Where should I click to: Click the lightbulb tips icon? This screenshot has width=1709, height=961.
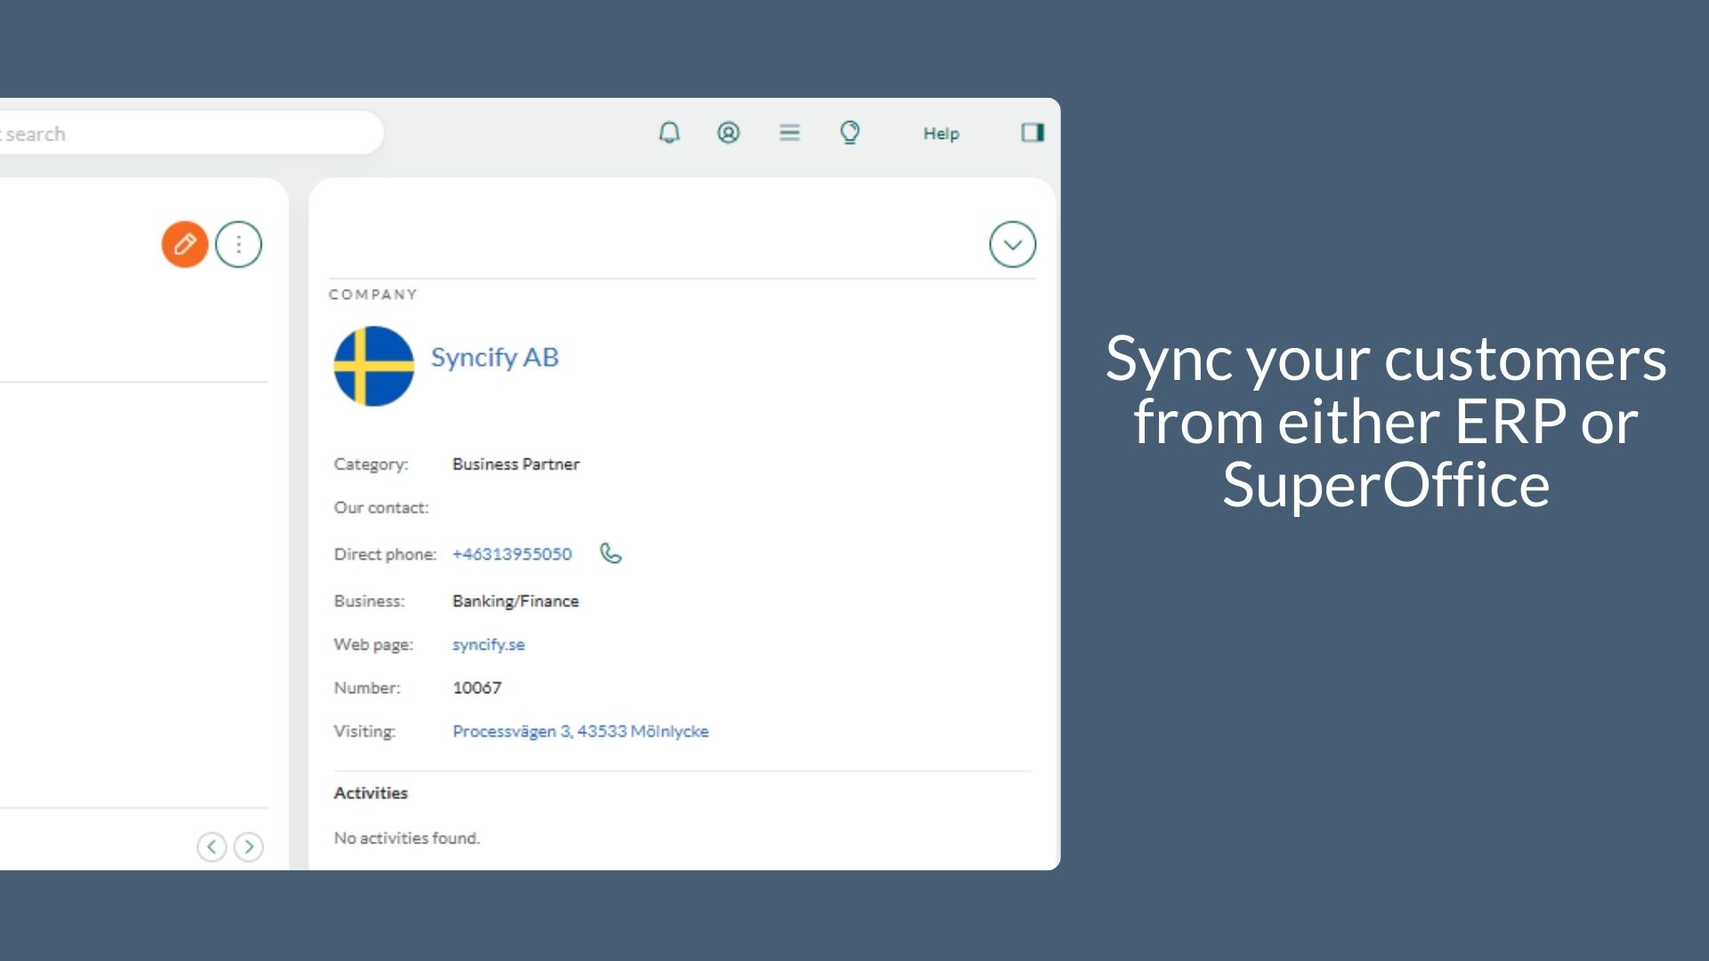click(850, 133)
